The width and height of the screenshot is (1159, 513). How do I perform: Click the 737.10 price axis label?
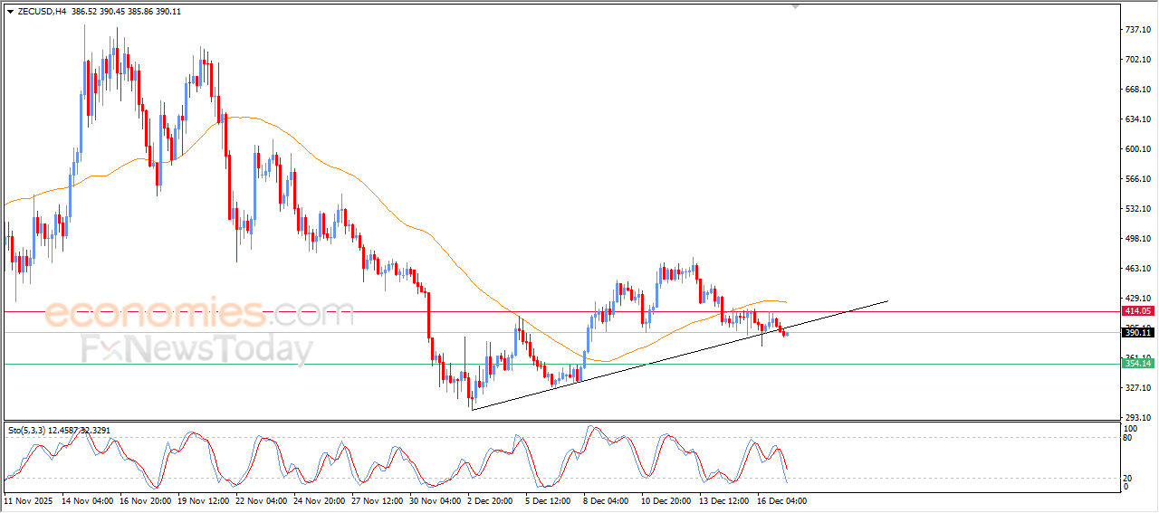[x=1136, y=30]
